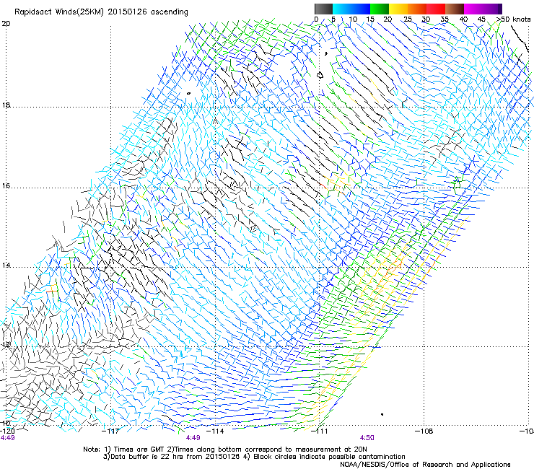534x469 pixels.
Task: Click latitude label '18' on left axis
Action: [x=6, y=105]
